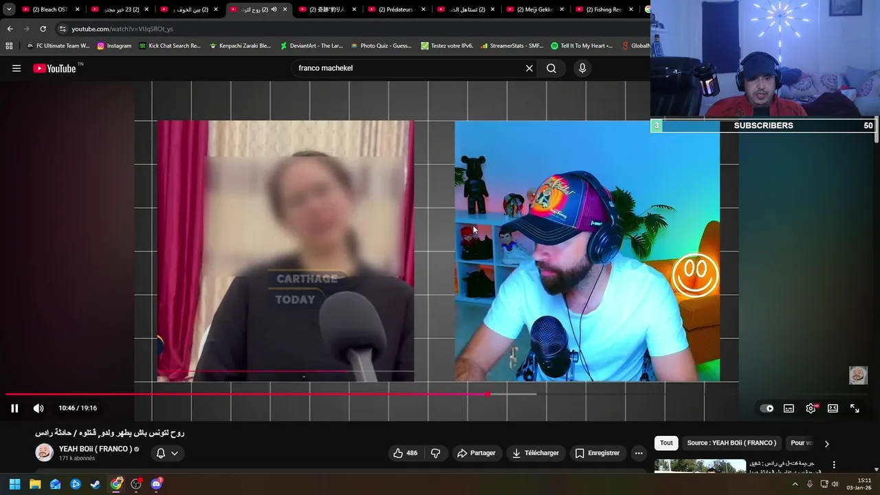Toggle subtitles in the player
The height and width of the screenshot is (495, 880).
coord(789,408)
